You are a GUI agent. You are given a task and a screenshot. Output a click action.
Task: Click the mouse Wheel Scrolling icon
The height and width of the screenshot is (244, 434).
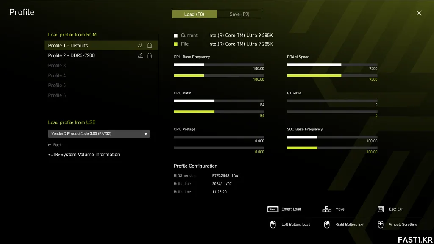[x=381, y=225]
